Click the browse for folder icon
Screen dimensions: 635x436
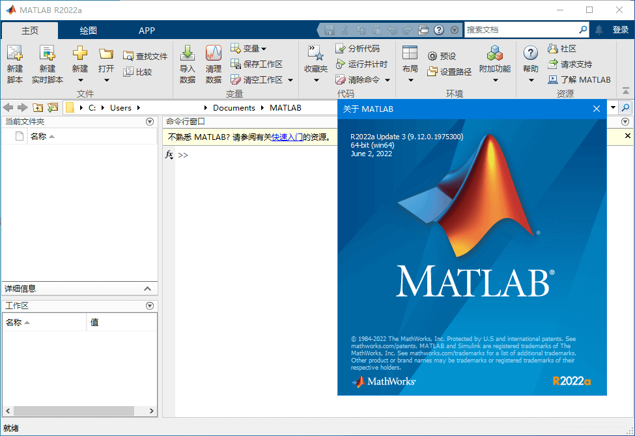tap(53, 107)
